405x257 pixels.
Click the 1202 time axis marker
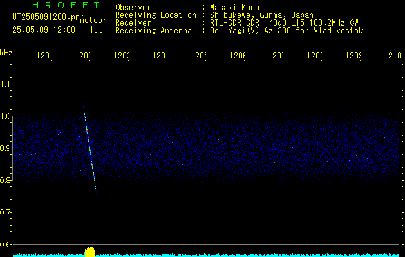(83, 55)
